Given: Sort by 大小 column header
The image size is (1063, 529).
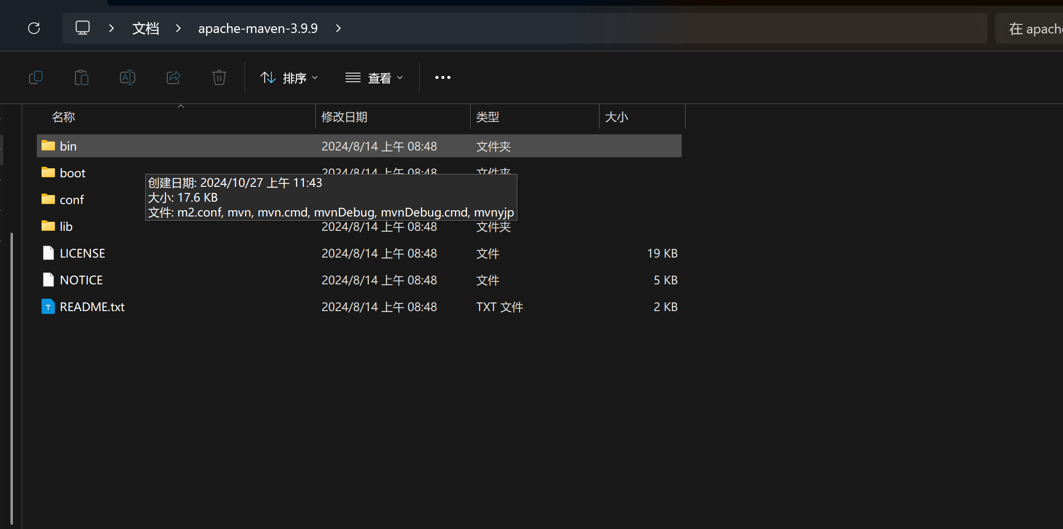Looking at the screenshot, I should (x=616, y=117).
